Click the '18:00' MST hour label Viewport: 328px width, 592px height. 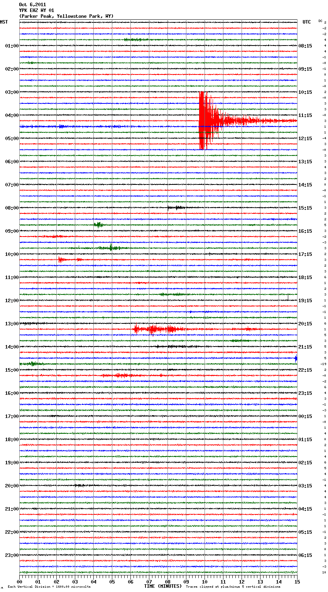[12, 440]
